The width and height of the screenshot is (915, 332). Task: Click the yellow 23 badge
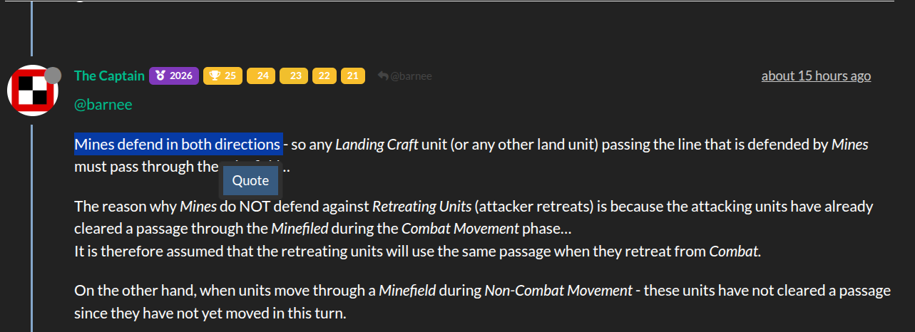click(x=294, y=76)
